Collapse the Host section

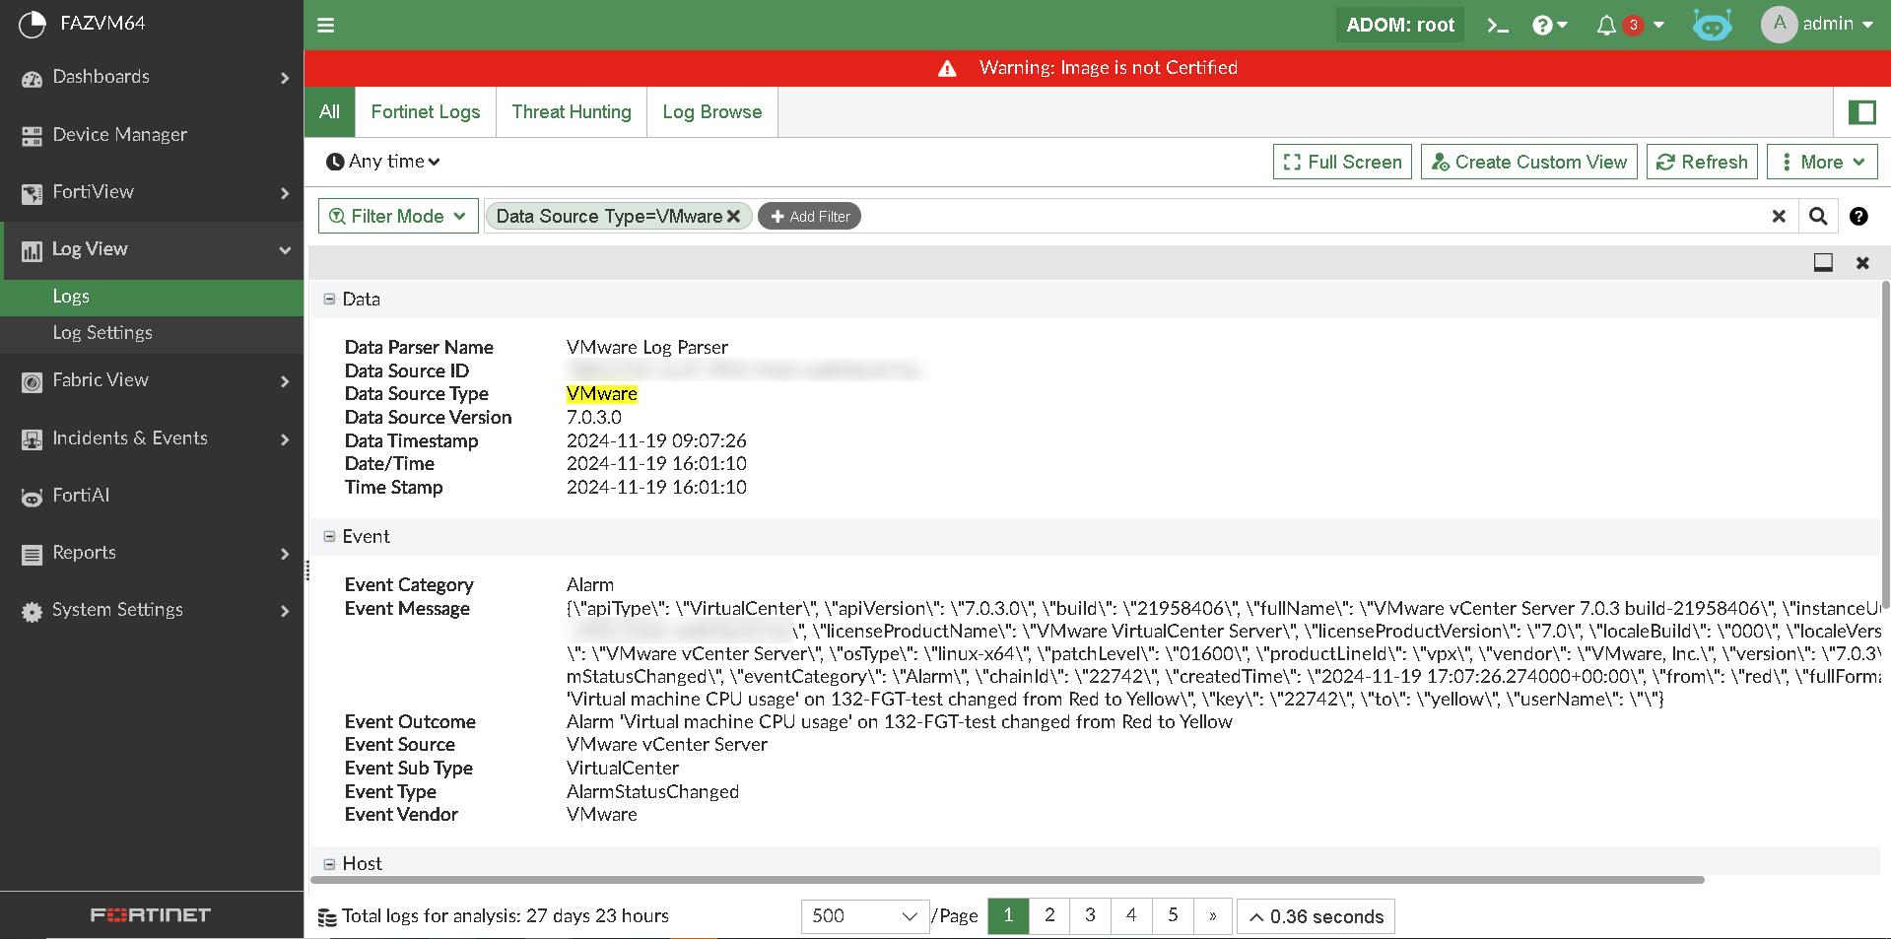point(328,863)
